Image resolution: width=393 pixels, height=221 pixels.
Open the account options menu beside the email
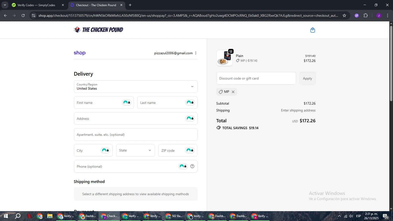coord(196,53)
